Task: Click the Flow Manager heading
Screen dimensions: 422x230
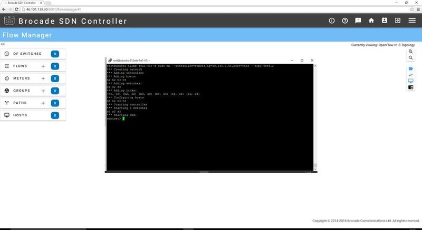Action: (x=27, y=35)
